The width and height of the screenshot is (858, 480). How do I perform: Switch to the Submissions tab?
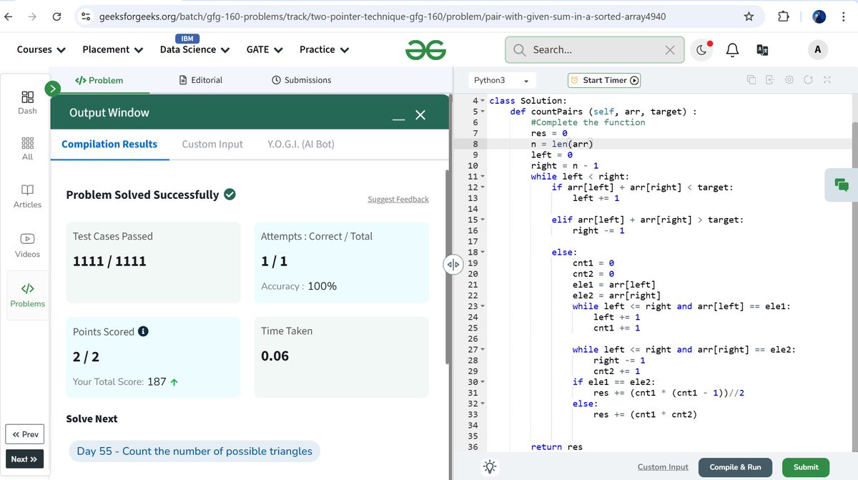click(302, 80)
